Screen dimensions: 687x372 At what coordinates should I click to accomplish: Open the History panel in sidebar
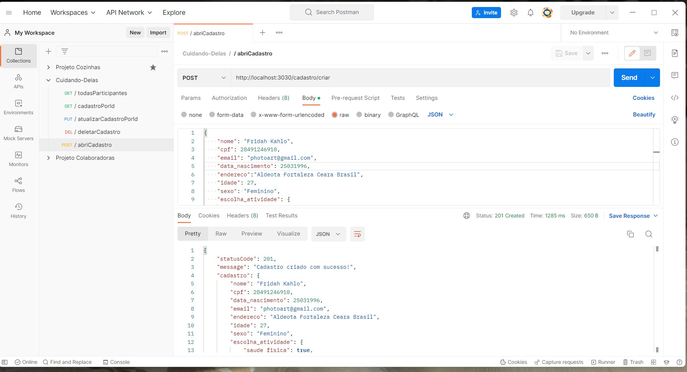pos(18,211)
